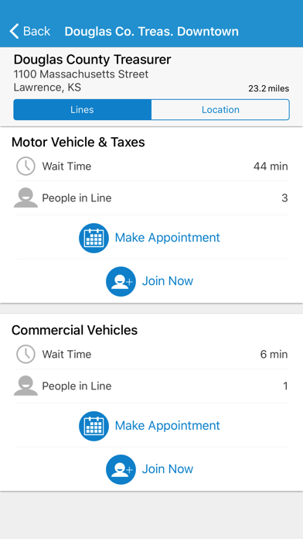Click Join Now person icon for Motor Vehicle
The image size is (303, 539).
(x=121, y=282)
